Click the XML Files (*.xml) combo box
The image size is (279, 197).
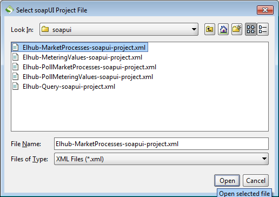161,159
